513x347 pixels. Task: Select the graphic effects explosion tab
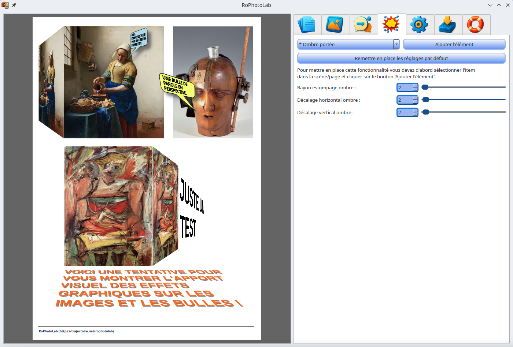pyautogui.click(x=391, y=25)
